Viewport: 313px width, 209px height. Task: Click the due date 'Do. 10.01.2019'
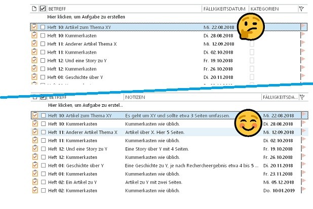tap(279, 191)
